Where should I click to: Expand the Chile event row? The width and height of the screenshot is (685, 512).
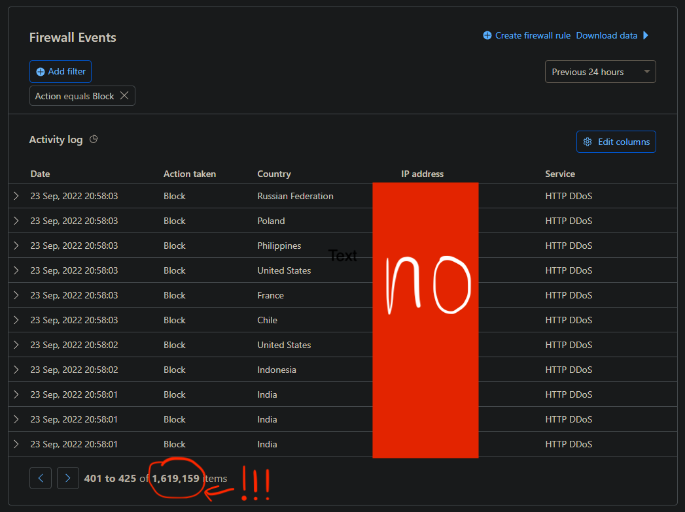pyautogui.click(x=16, y=320)
